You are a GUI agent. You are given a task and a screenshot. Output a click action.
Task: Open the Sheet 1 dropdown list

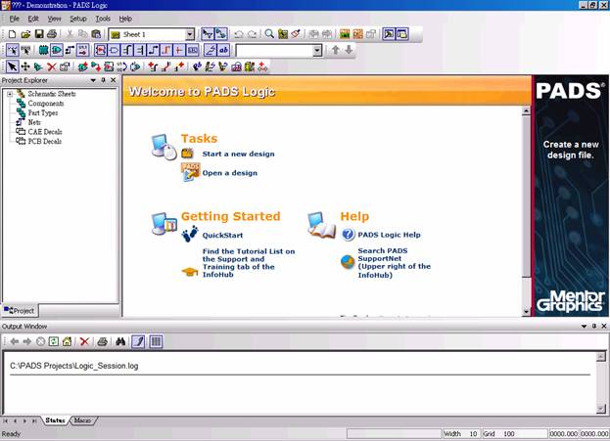click(189, 34)
